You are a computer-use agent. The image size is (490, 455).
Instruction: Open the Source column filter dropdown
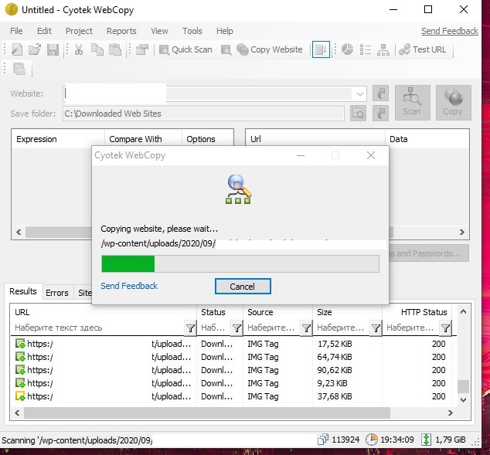click(x=306, y=328)
